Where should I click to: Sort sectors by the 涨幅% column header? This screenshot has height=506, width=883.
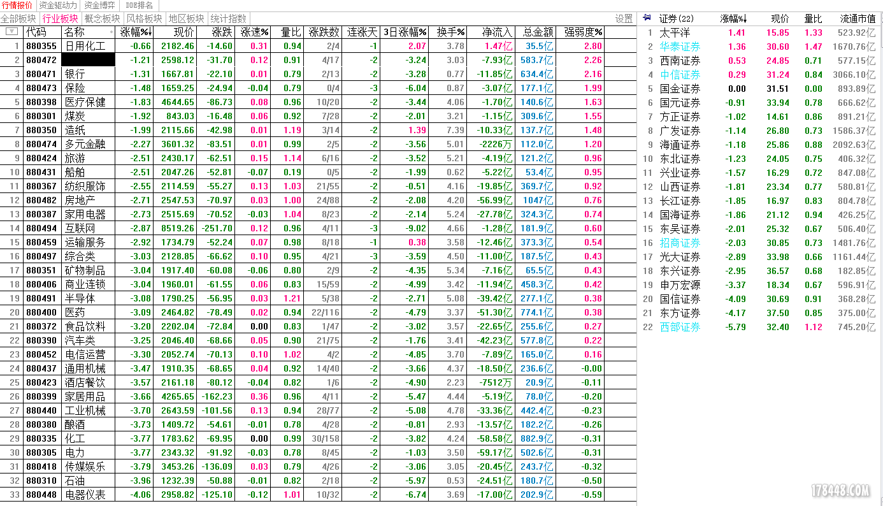(136, 32)
